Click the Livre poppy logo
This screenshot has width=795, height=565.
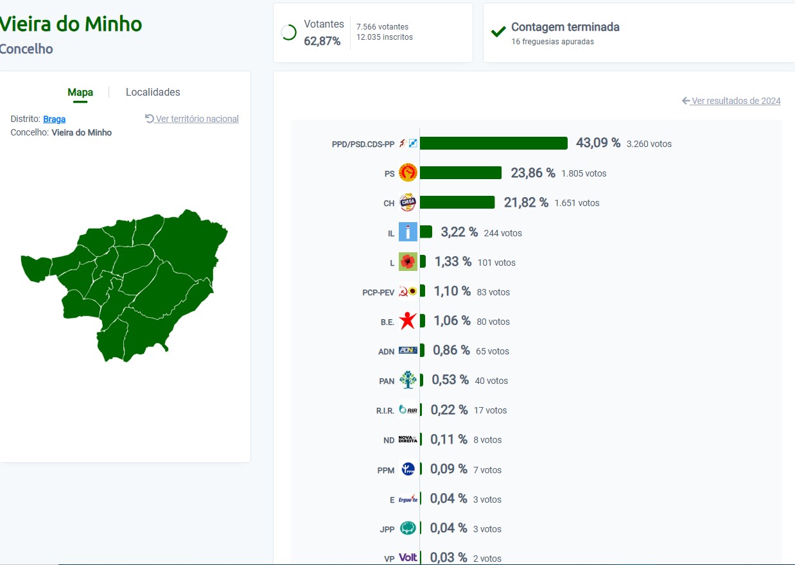408,262
